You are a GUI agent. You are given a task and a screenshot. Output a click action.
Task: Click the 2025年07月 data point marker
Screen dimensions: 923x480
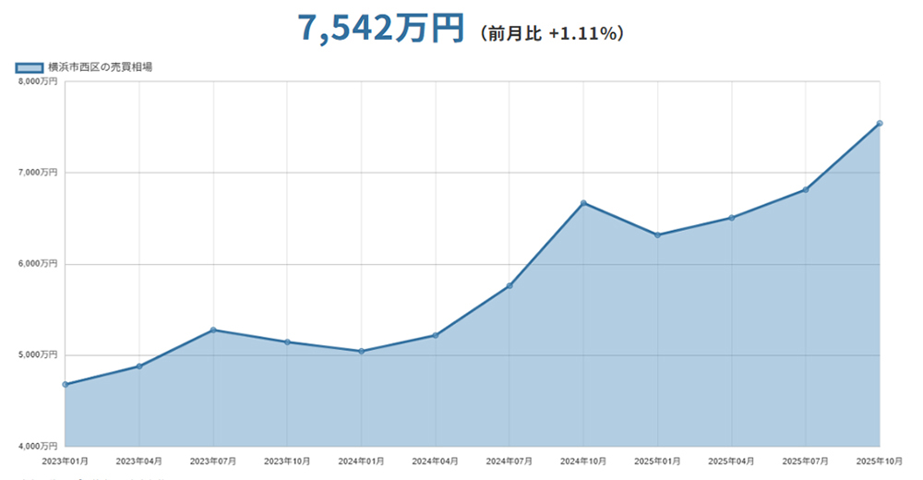point(806,190)
